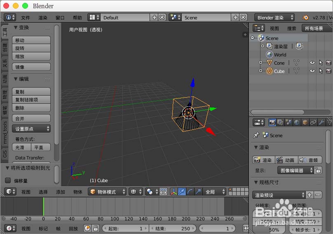Image resolution: width=333 pixels, height=234 pixels.
Task: Enable the translate manipulator arrow
Action: point(182,192)
